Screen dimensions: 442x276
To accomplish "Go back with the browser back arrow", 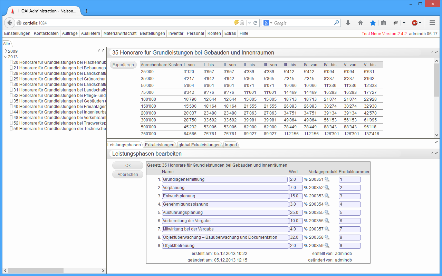I will coord(10,23).
